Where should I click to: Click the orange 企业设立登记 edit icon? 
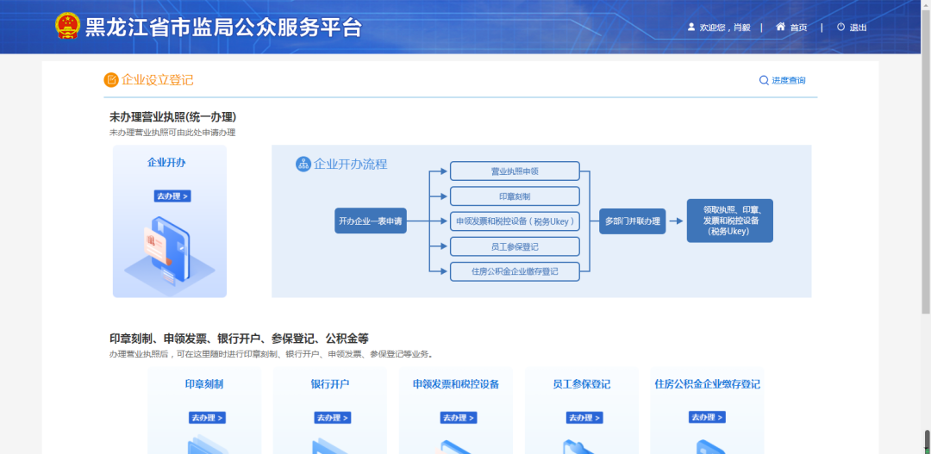click(111, 79)
